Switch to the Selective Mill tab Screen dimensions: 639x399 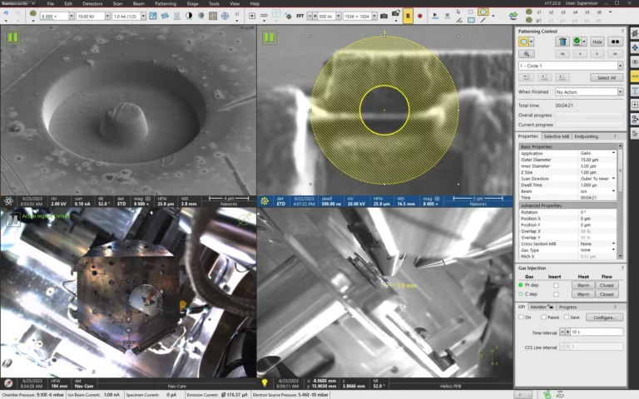557,136
